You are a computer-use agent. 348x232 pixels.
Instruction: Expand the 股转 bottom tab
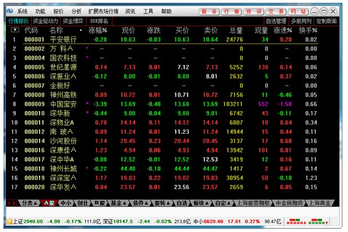click(x=162, y=203)
